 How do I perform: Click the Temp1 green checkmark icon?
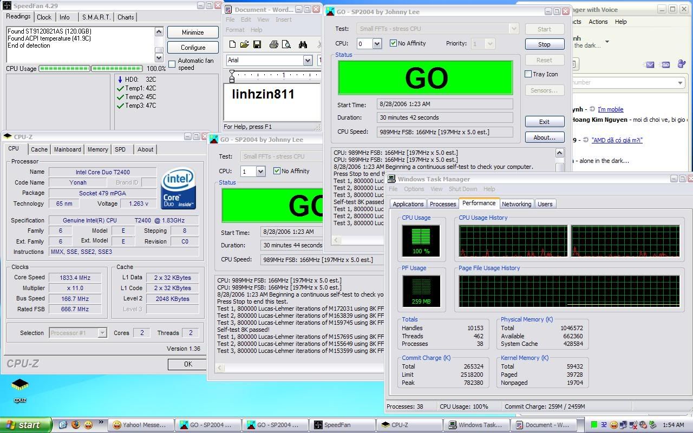click(120, 88)
